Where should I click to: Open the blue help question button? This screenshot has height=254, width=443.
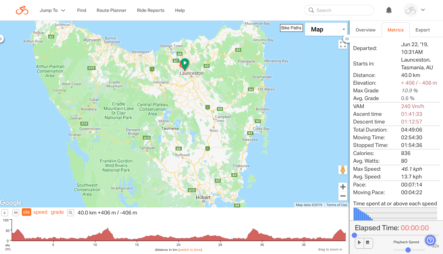[430, 240]
